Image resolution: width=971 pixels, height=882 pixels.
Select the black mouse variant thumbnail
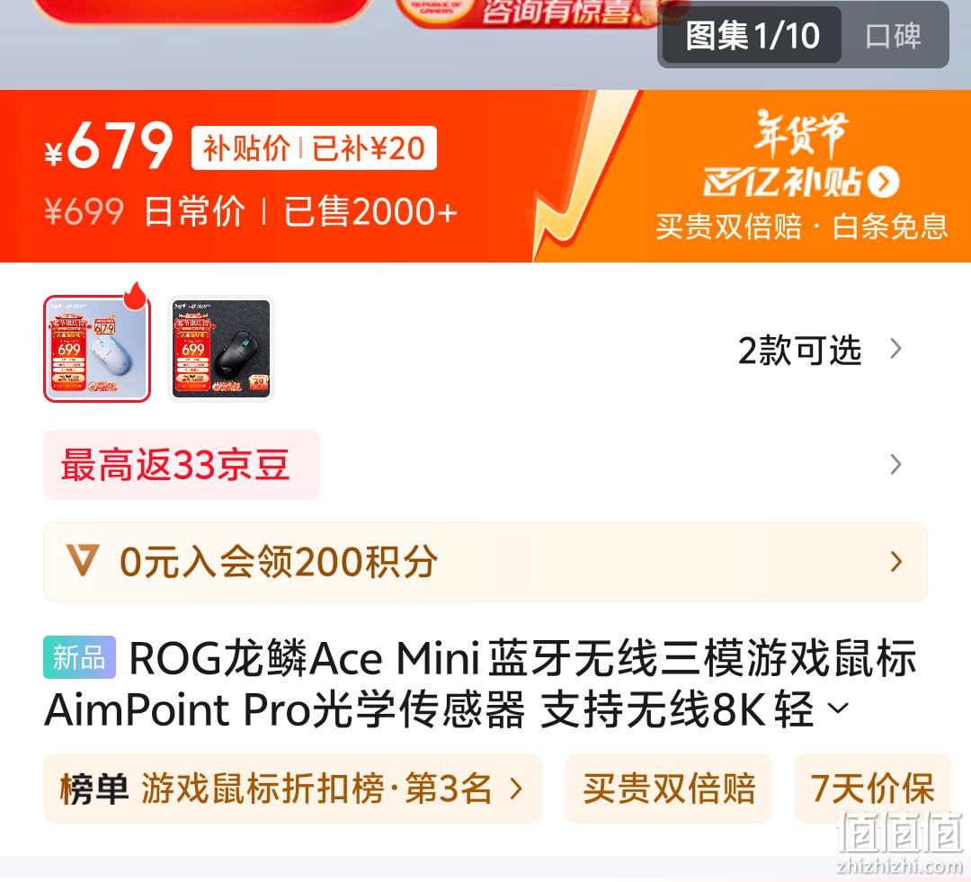(x=221, y=349)
